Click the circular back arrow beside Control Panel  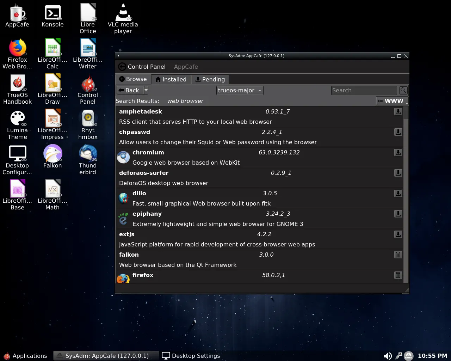click(x=122, y=67)
